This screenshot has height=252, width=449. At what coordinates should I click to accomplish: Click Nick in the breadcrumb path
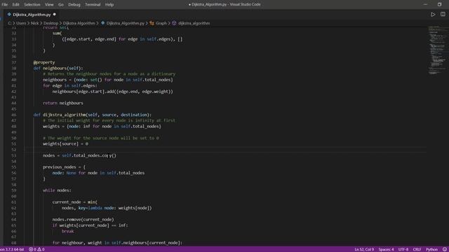[34, 23]
